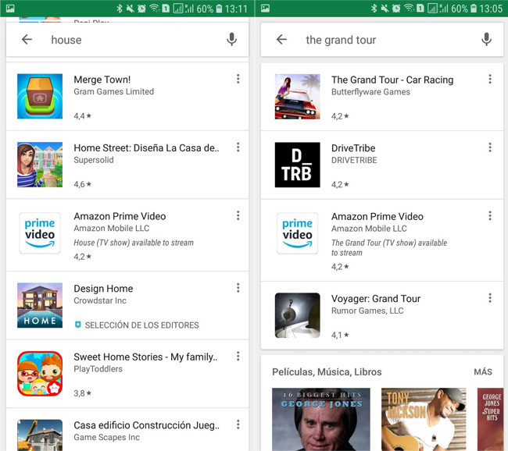Open the Tony Jackson album cover
508x451 pixels.
coord(424,419)
